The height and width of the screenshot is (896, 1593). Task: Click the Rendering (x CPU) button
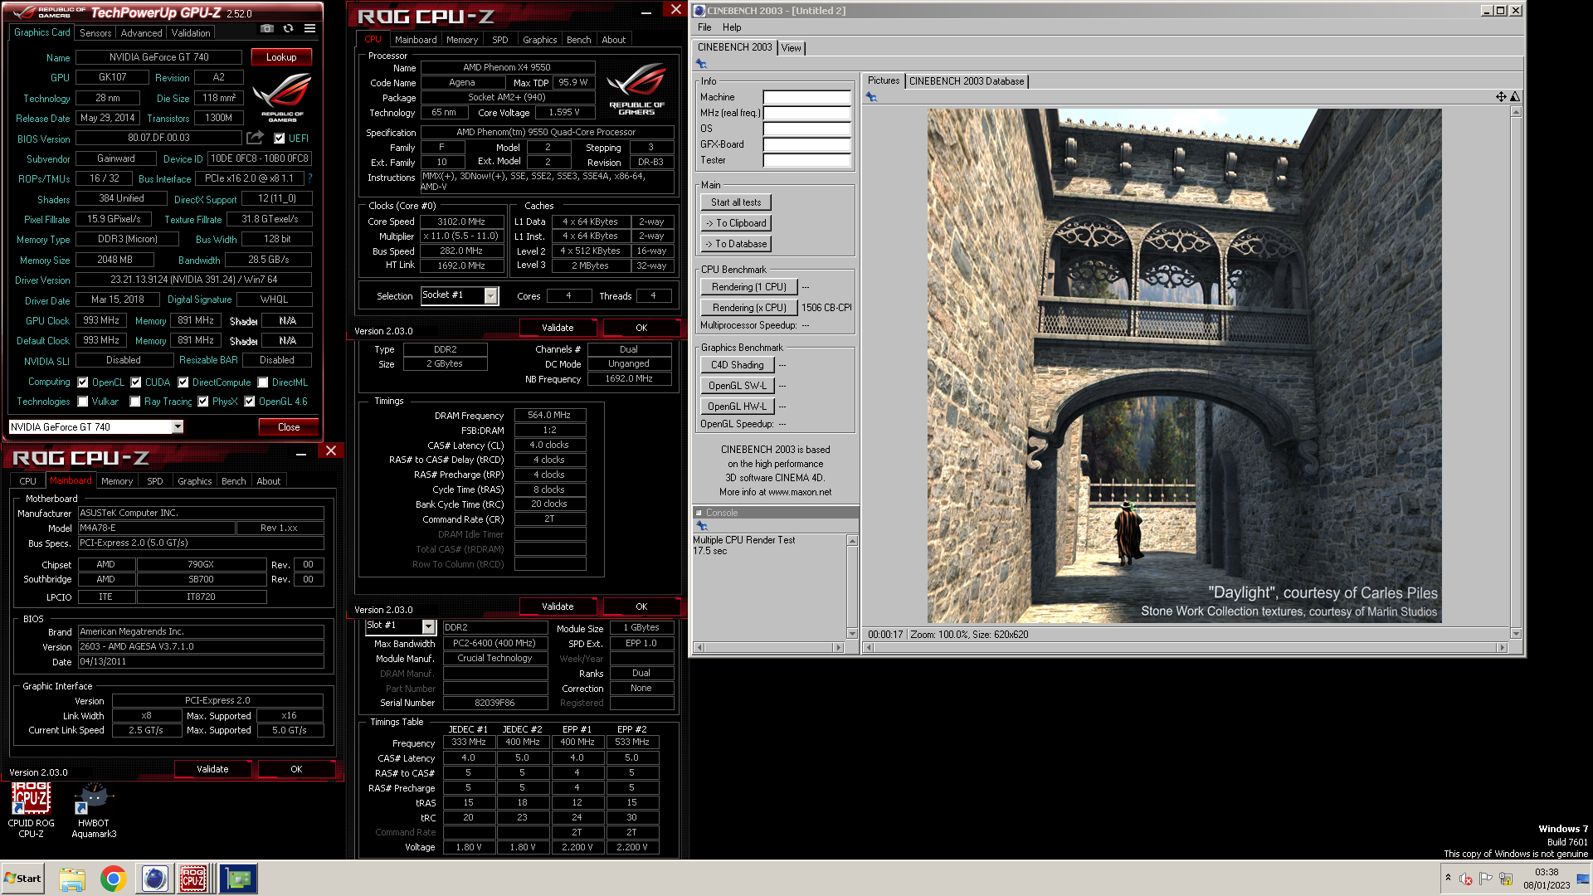pos(749,308)
